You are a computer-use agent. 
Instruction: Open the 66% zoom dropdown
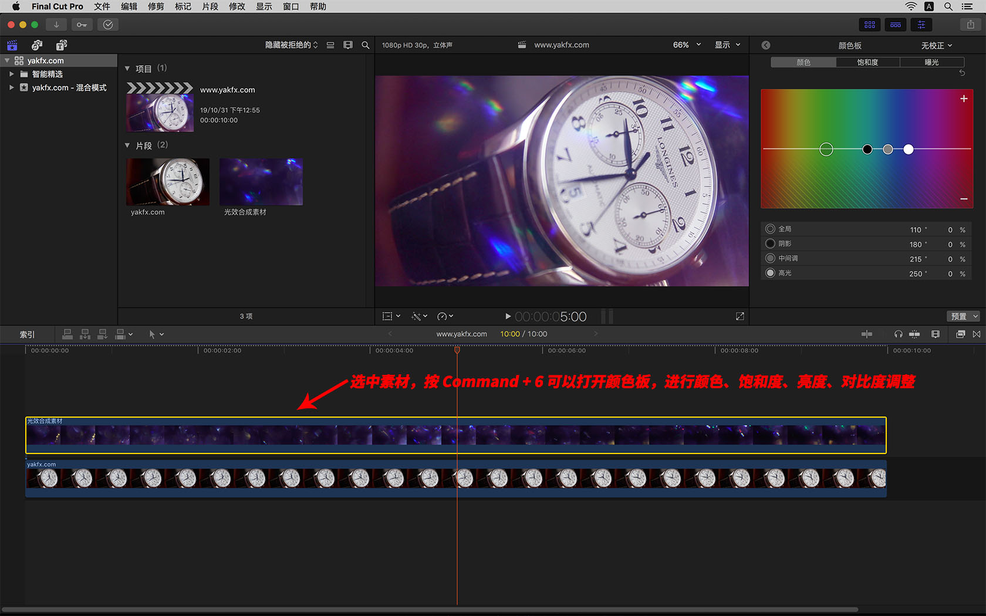687,45
